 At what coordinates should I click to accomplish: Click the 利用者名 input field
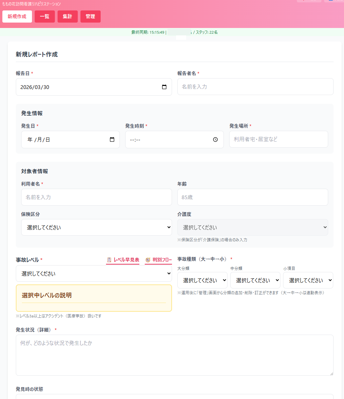coord(96,197)
